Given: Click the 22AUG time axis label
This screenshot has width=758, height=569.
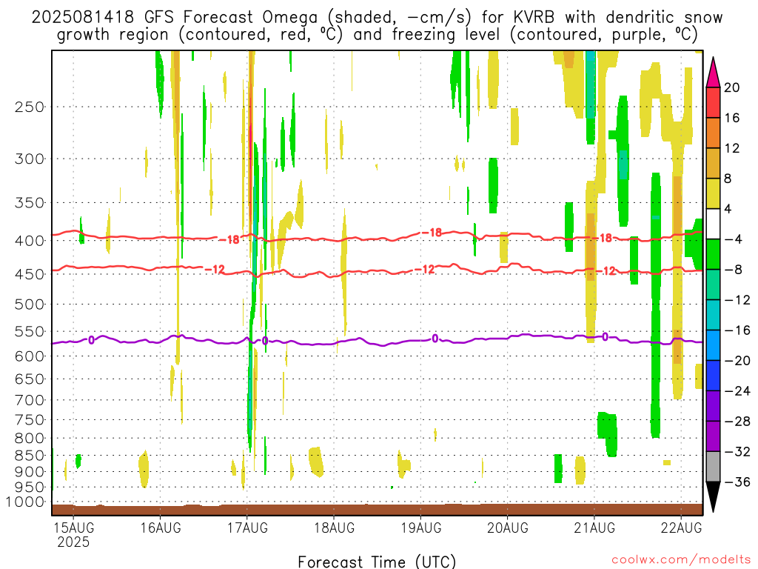Looking at the screenshot, I should pos(681,528).
